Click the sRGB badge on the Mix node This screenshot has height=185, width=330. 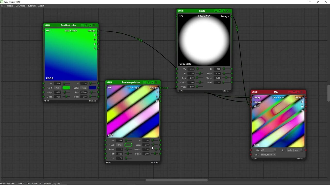[254, 92]
